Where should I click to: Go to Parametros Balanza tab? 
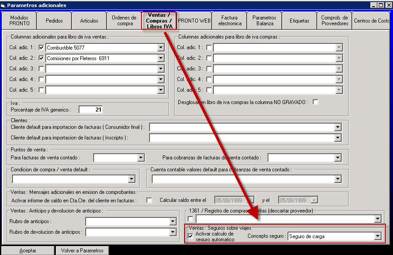point(265,21)
